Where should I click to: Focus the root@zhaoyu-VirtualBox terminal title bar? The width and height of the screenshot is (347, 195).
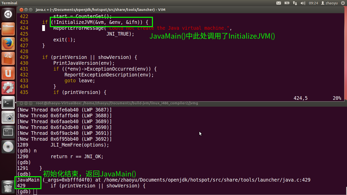117,103
